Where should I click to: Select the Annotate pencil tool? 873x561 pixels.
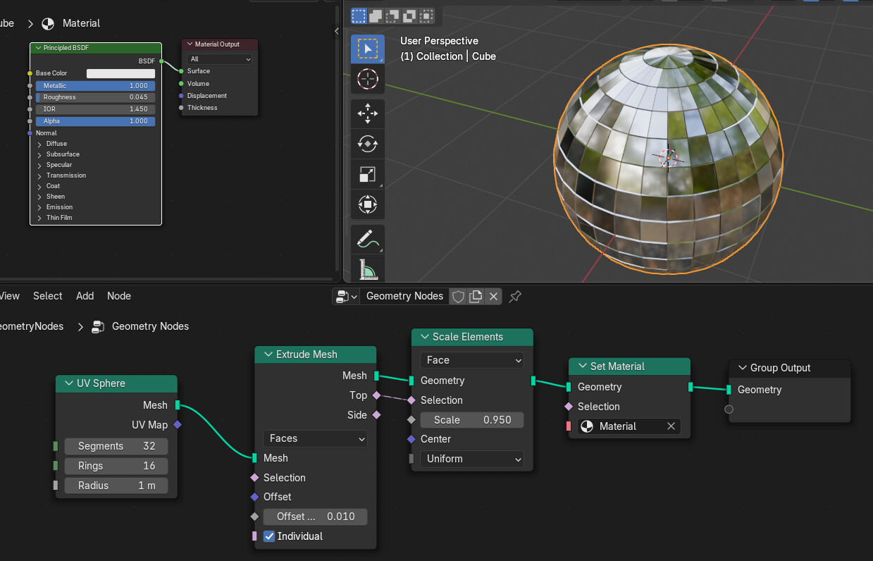point(368,240)
